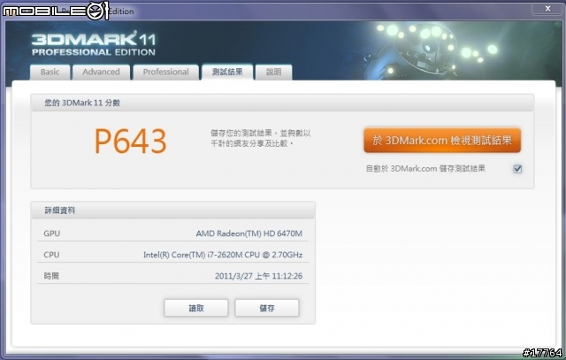
Task: Click the P643 score value
Action: coord(130,142)
